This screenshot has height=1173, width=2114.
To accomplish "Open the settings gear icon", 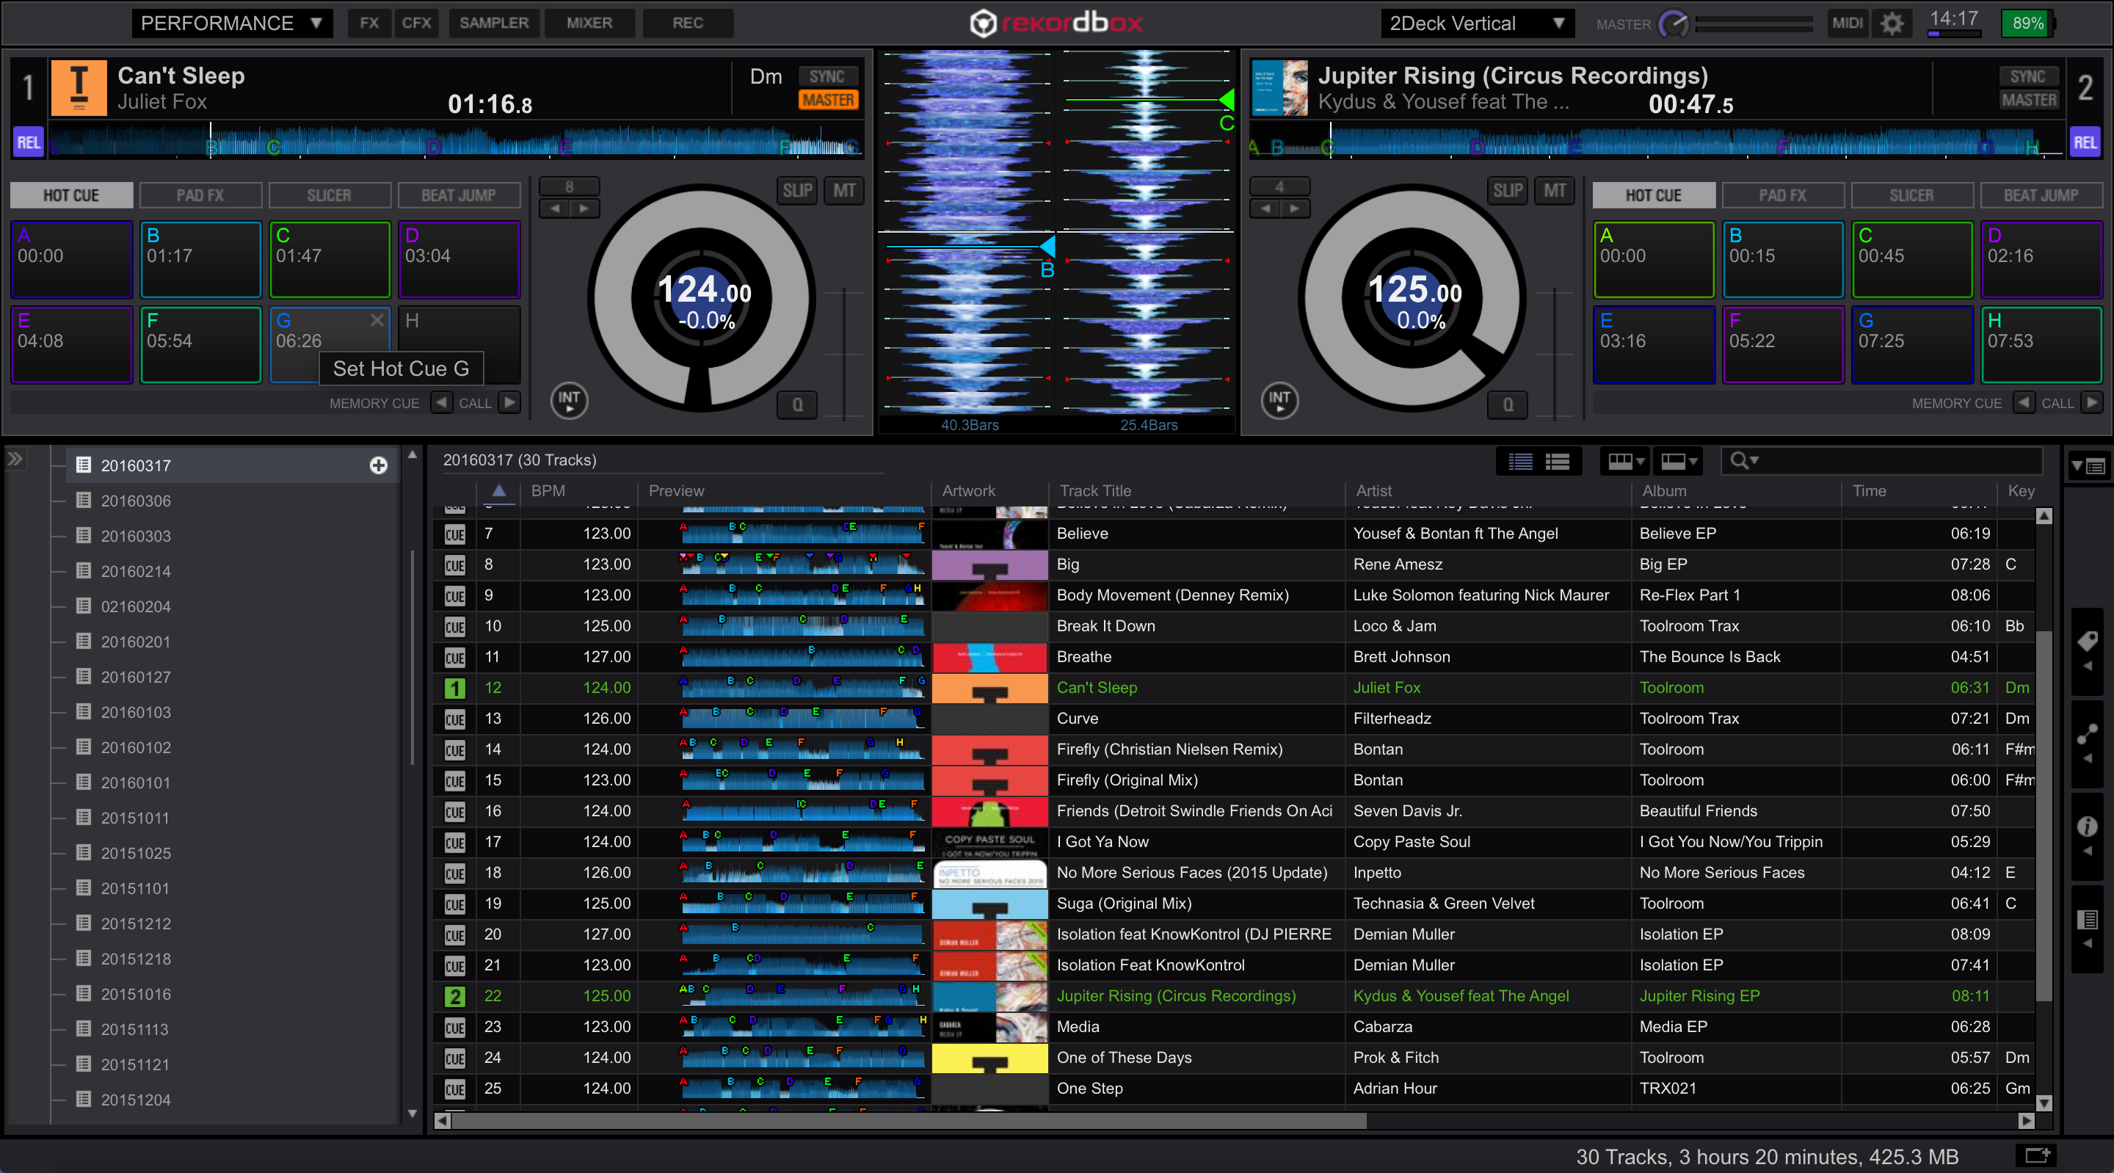I will [x=1892, y=23].
